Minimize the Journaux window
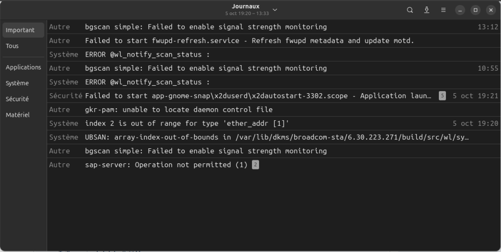Screen dimensions: 501x252 point(460,10)
